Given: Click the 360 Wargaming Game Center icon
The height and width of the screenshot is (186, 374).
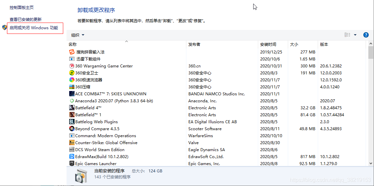Looking at the screenshot, I should click(72, 66).
